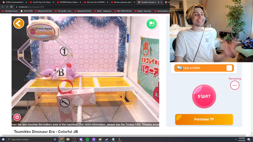
Task: Click the taskbar search box
Action: pyautogui.click(x=29, y=139)
